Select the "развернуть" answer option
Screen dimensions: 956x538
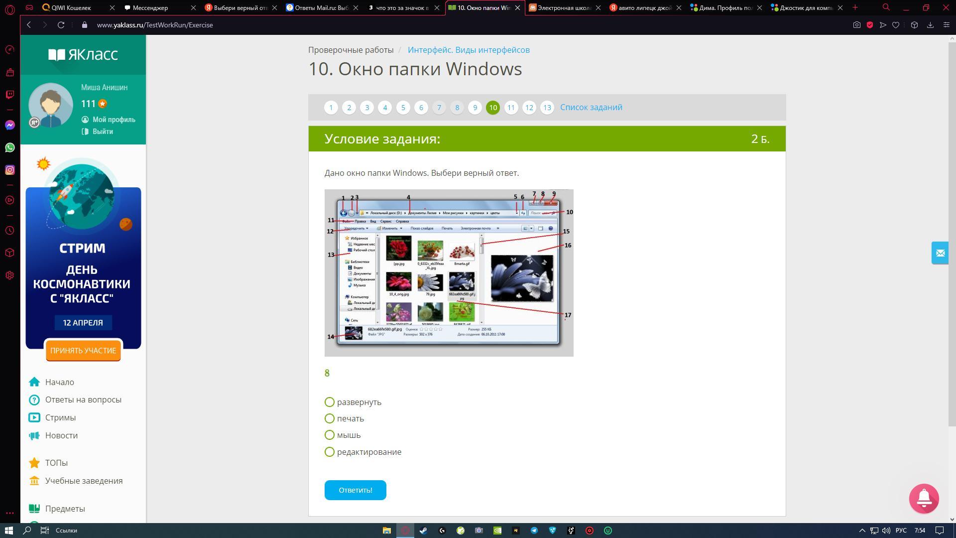click(x=330, y=402)
